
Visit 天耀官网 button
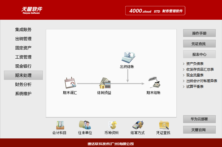[x=199, y=130]
